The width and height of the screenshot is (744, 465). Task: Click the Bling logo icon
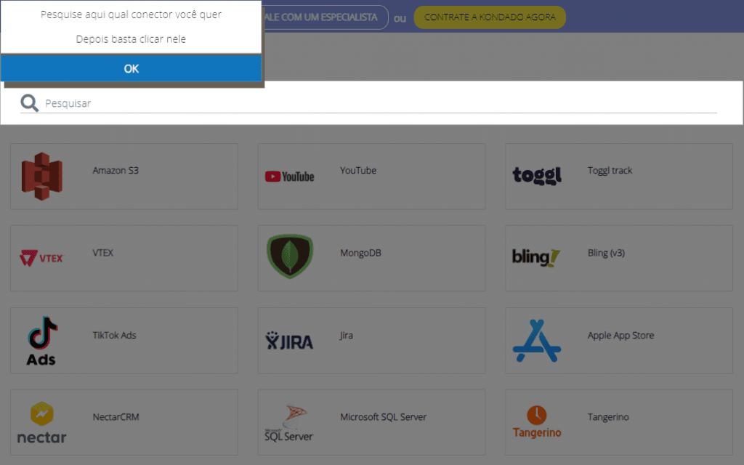tap(536, 257)
